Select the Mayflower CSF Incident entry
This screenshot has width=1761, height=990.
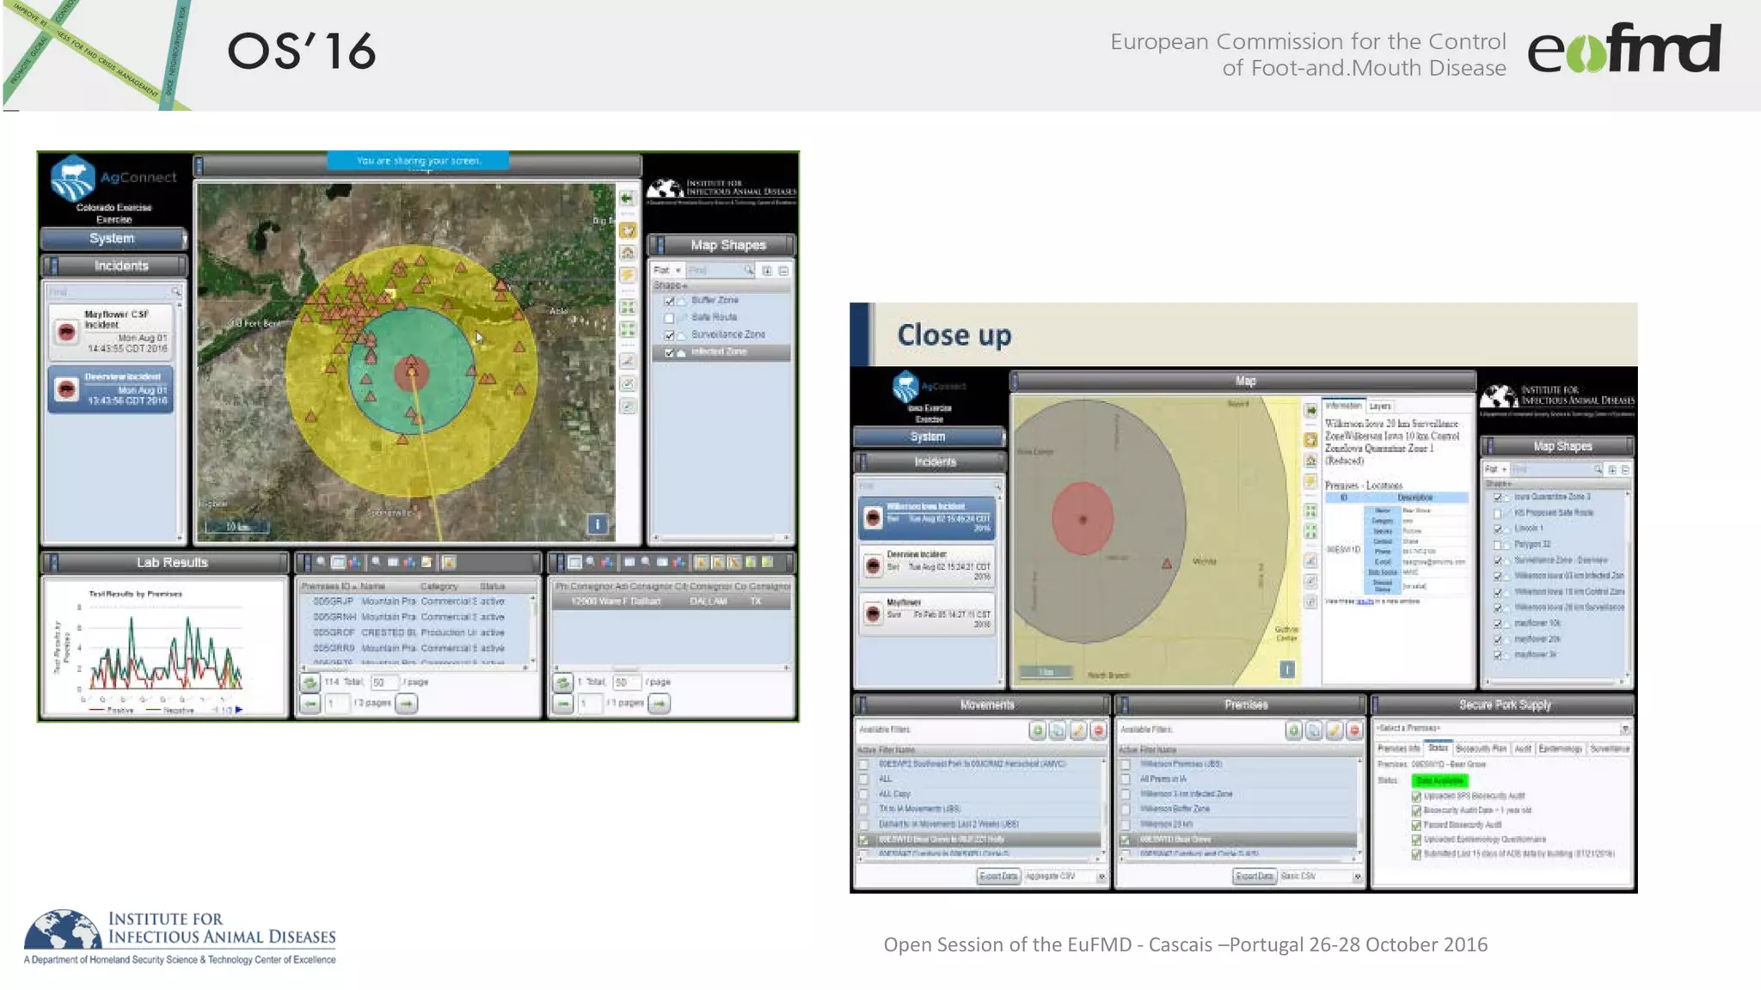point(111,333)
